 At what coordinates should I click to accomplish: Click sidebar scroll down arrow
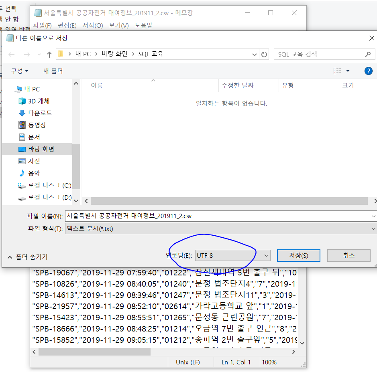tap(76, 201)
